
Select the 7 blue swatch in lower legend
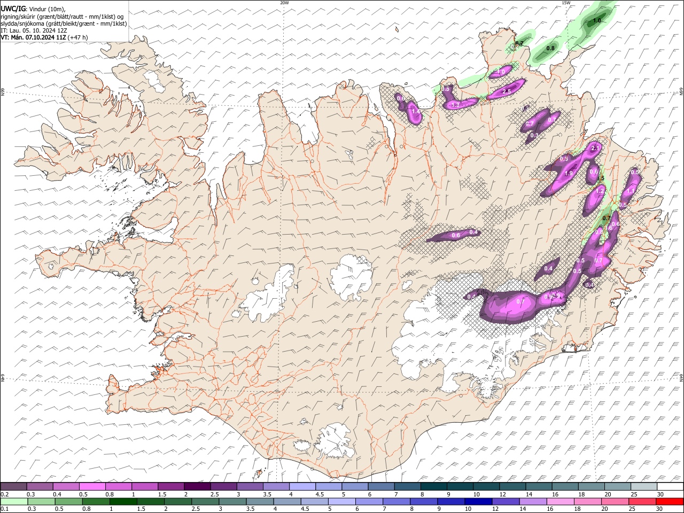(397, 501)
